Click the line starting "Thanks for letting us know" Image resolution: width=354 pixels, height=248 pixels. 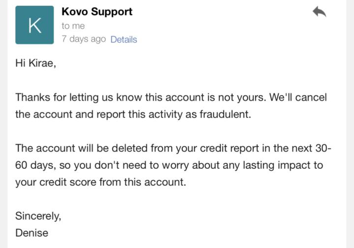[x=171, y=97]
